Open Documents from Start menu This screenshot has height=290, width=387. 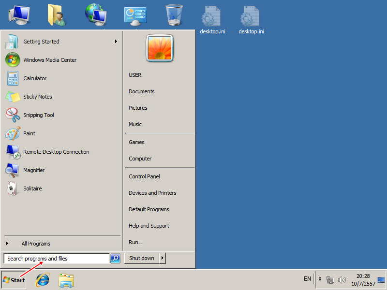[142, 91]
